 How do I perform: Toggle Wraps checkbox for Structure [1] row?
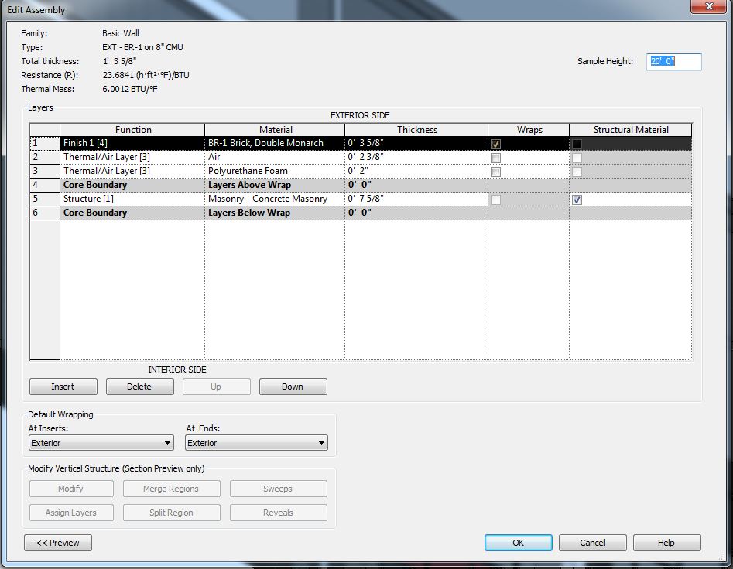pos(495,199)
